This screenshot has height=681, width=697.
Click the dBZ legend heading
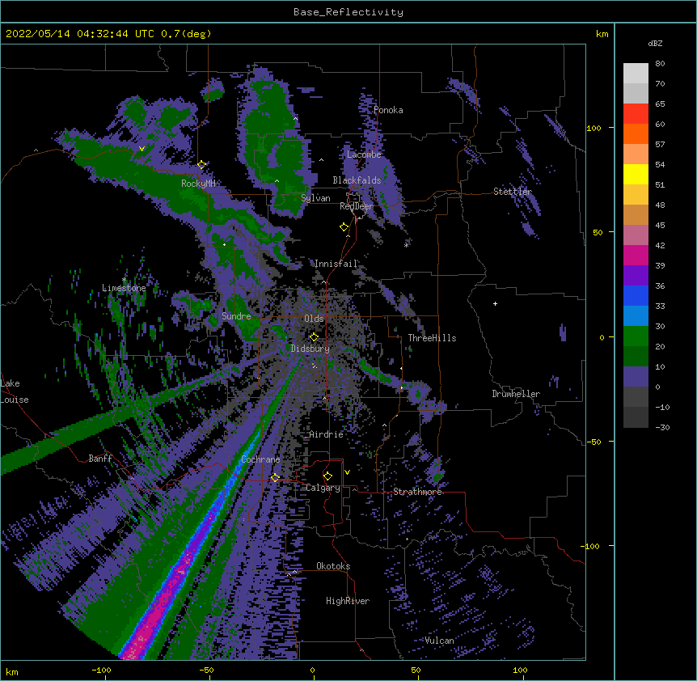[x=655, y=43]
